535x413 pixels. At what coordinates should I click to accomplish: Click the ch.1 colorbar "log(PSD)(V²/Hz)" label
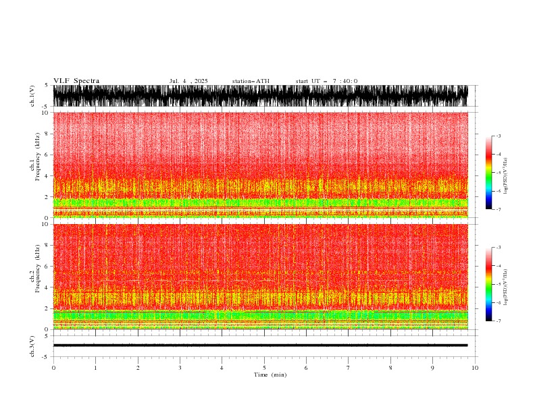505,176
